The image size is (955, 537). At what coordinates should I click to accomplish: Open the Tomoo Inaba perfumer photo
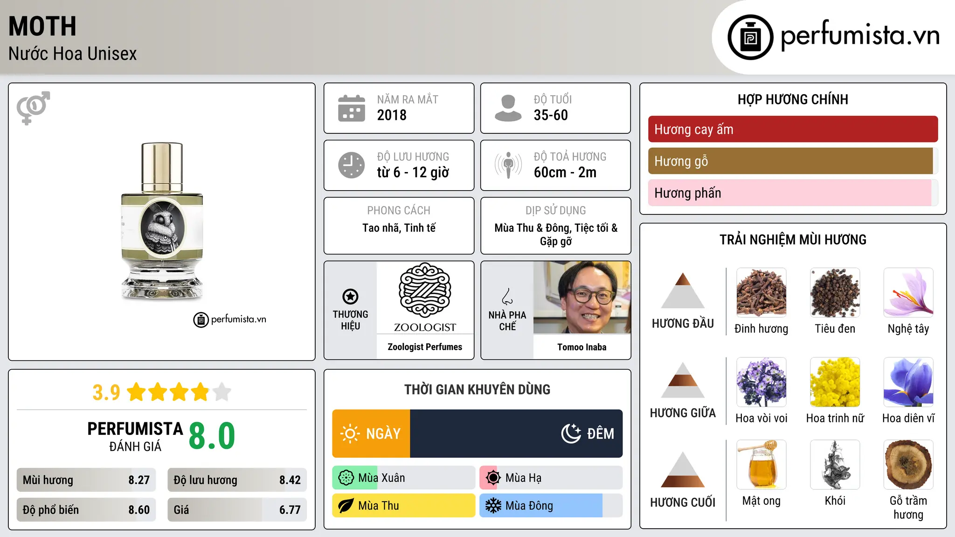(582, 297)
